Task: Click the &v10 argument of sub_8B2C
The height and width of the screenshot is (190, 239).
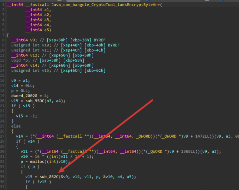Action: pyautogui.click(x=108, y=177)
